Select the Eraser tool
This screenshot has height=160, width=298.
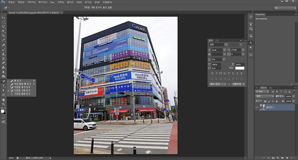4,63
